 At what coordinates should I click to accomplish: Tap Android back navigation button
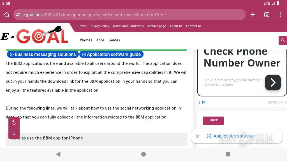tap(58, 154)
